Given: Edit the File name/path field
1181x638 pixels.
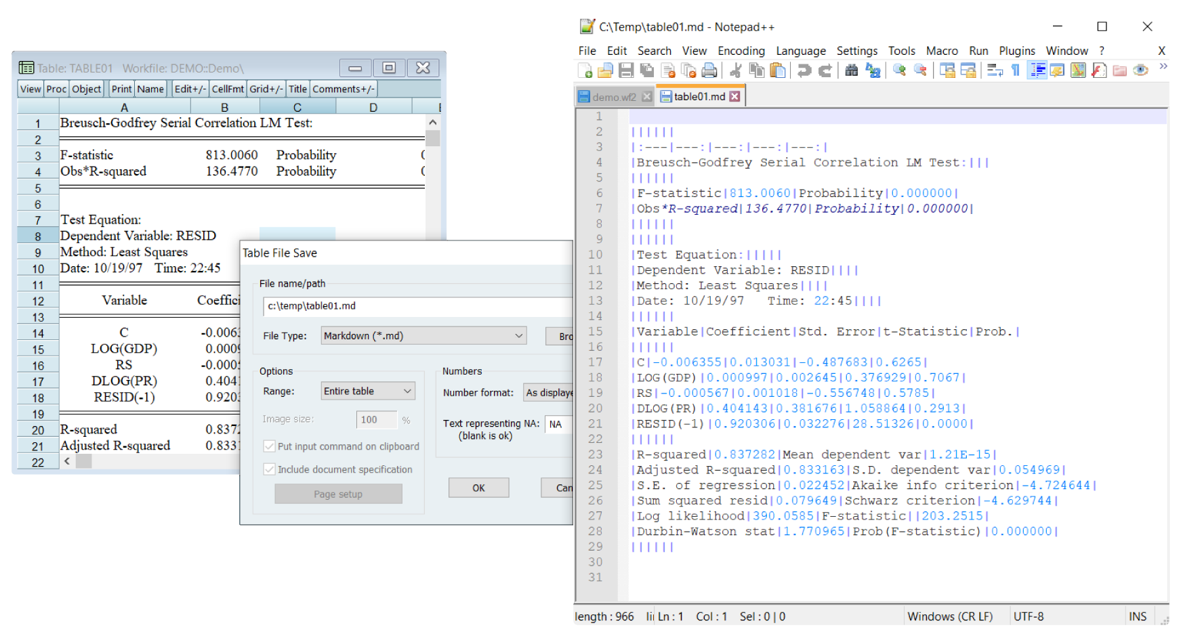Looking at the screenshot, I should [417, 306].
